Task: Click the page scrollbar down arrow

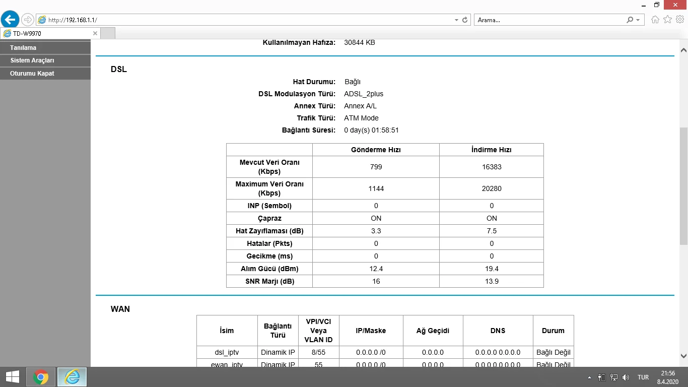Action: (683, 355)
